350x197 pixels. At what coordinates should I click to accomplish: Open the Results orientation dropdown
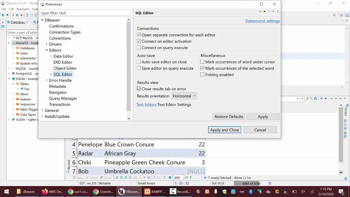[184, 96]
